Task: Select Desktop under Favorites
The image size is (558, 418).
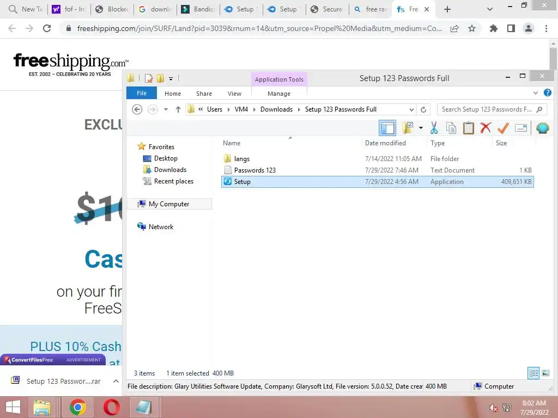Action: pos(166,158)
